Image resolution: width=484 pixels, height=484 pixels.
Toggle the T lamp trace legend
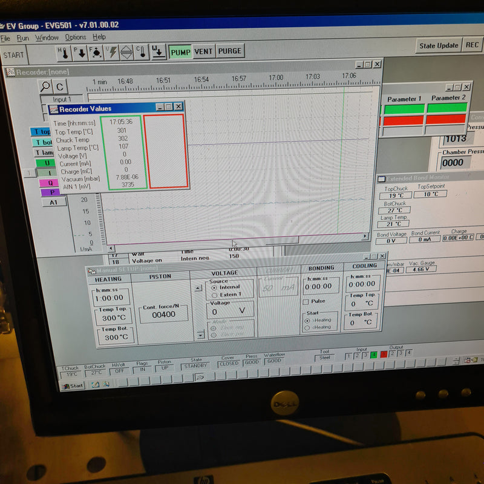(x=43, y=152)
